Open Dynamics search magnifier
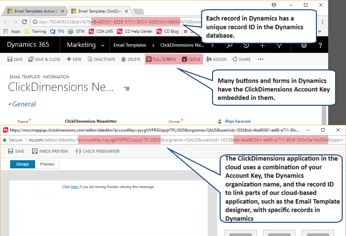 pos(230,45)
